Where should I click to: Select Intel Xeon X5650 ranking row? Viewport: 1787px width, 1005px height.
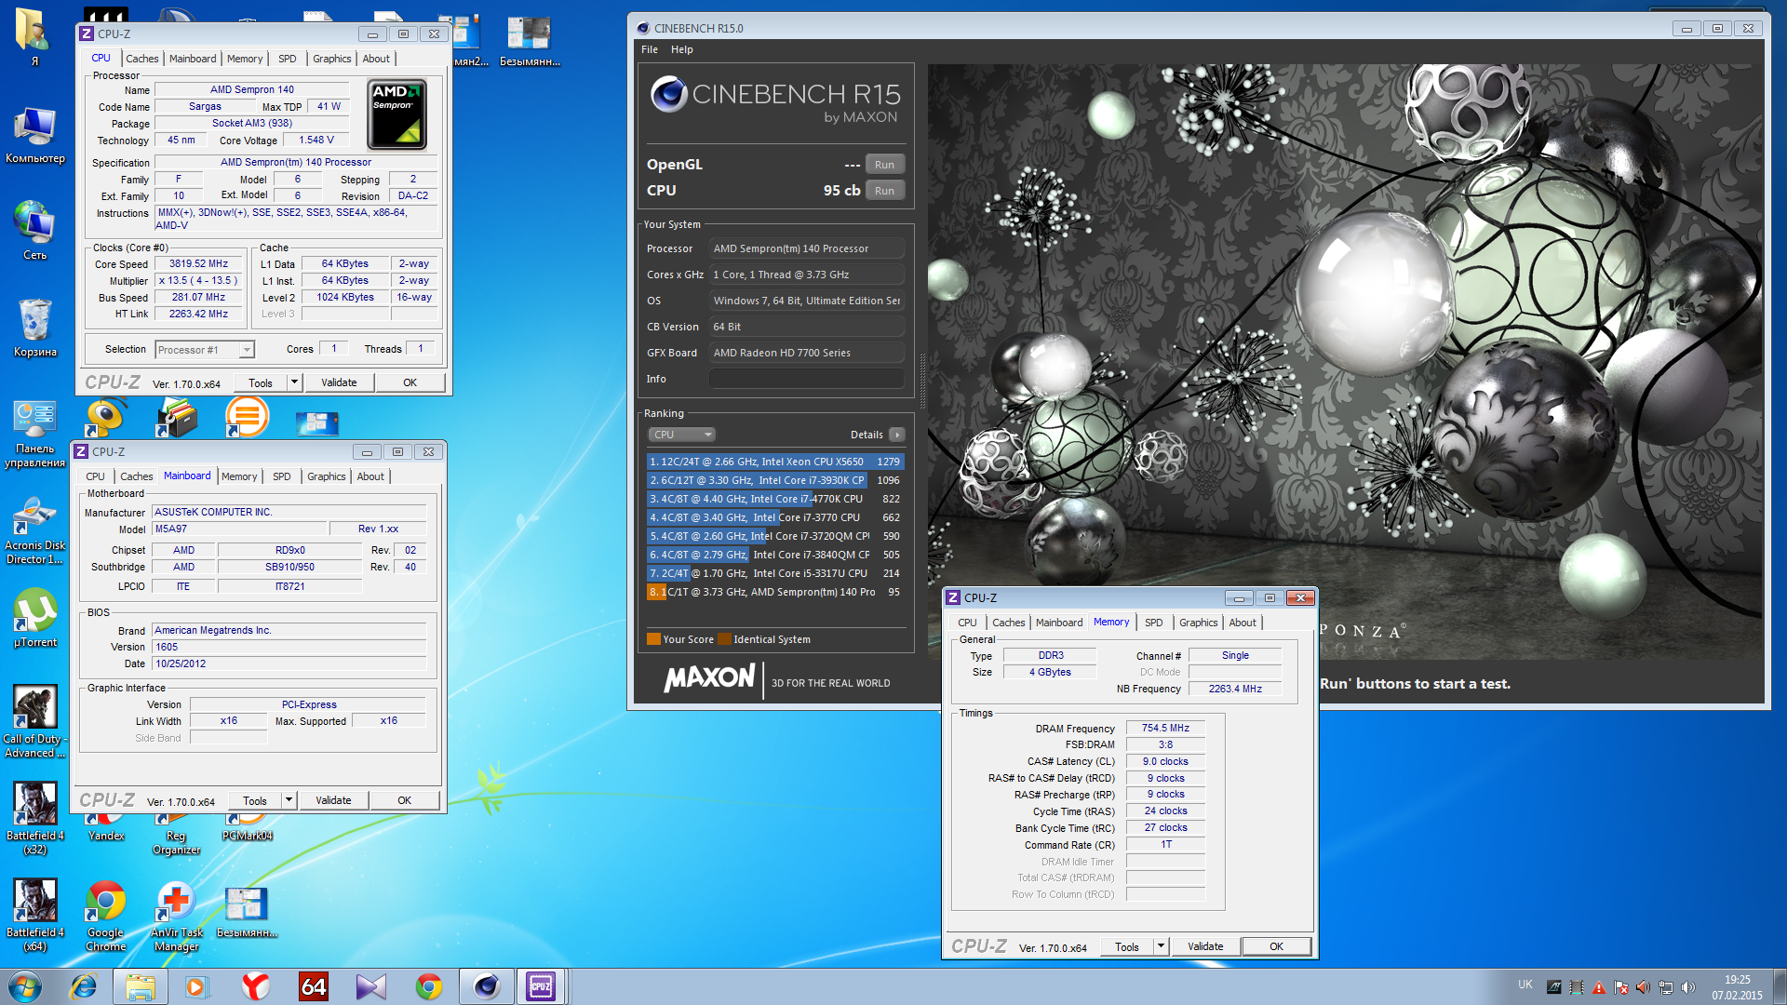[x=775, y=462]
